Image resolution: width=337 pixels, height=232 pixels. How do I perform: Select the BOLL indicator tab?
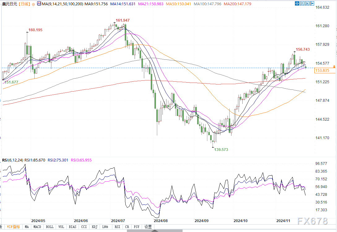(x=50, y=227)
